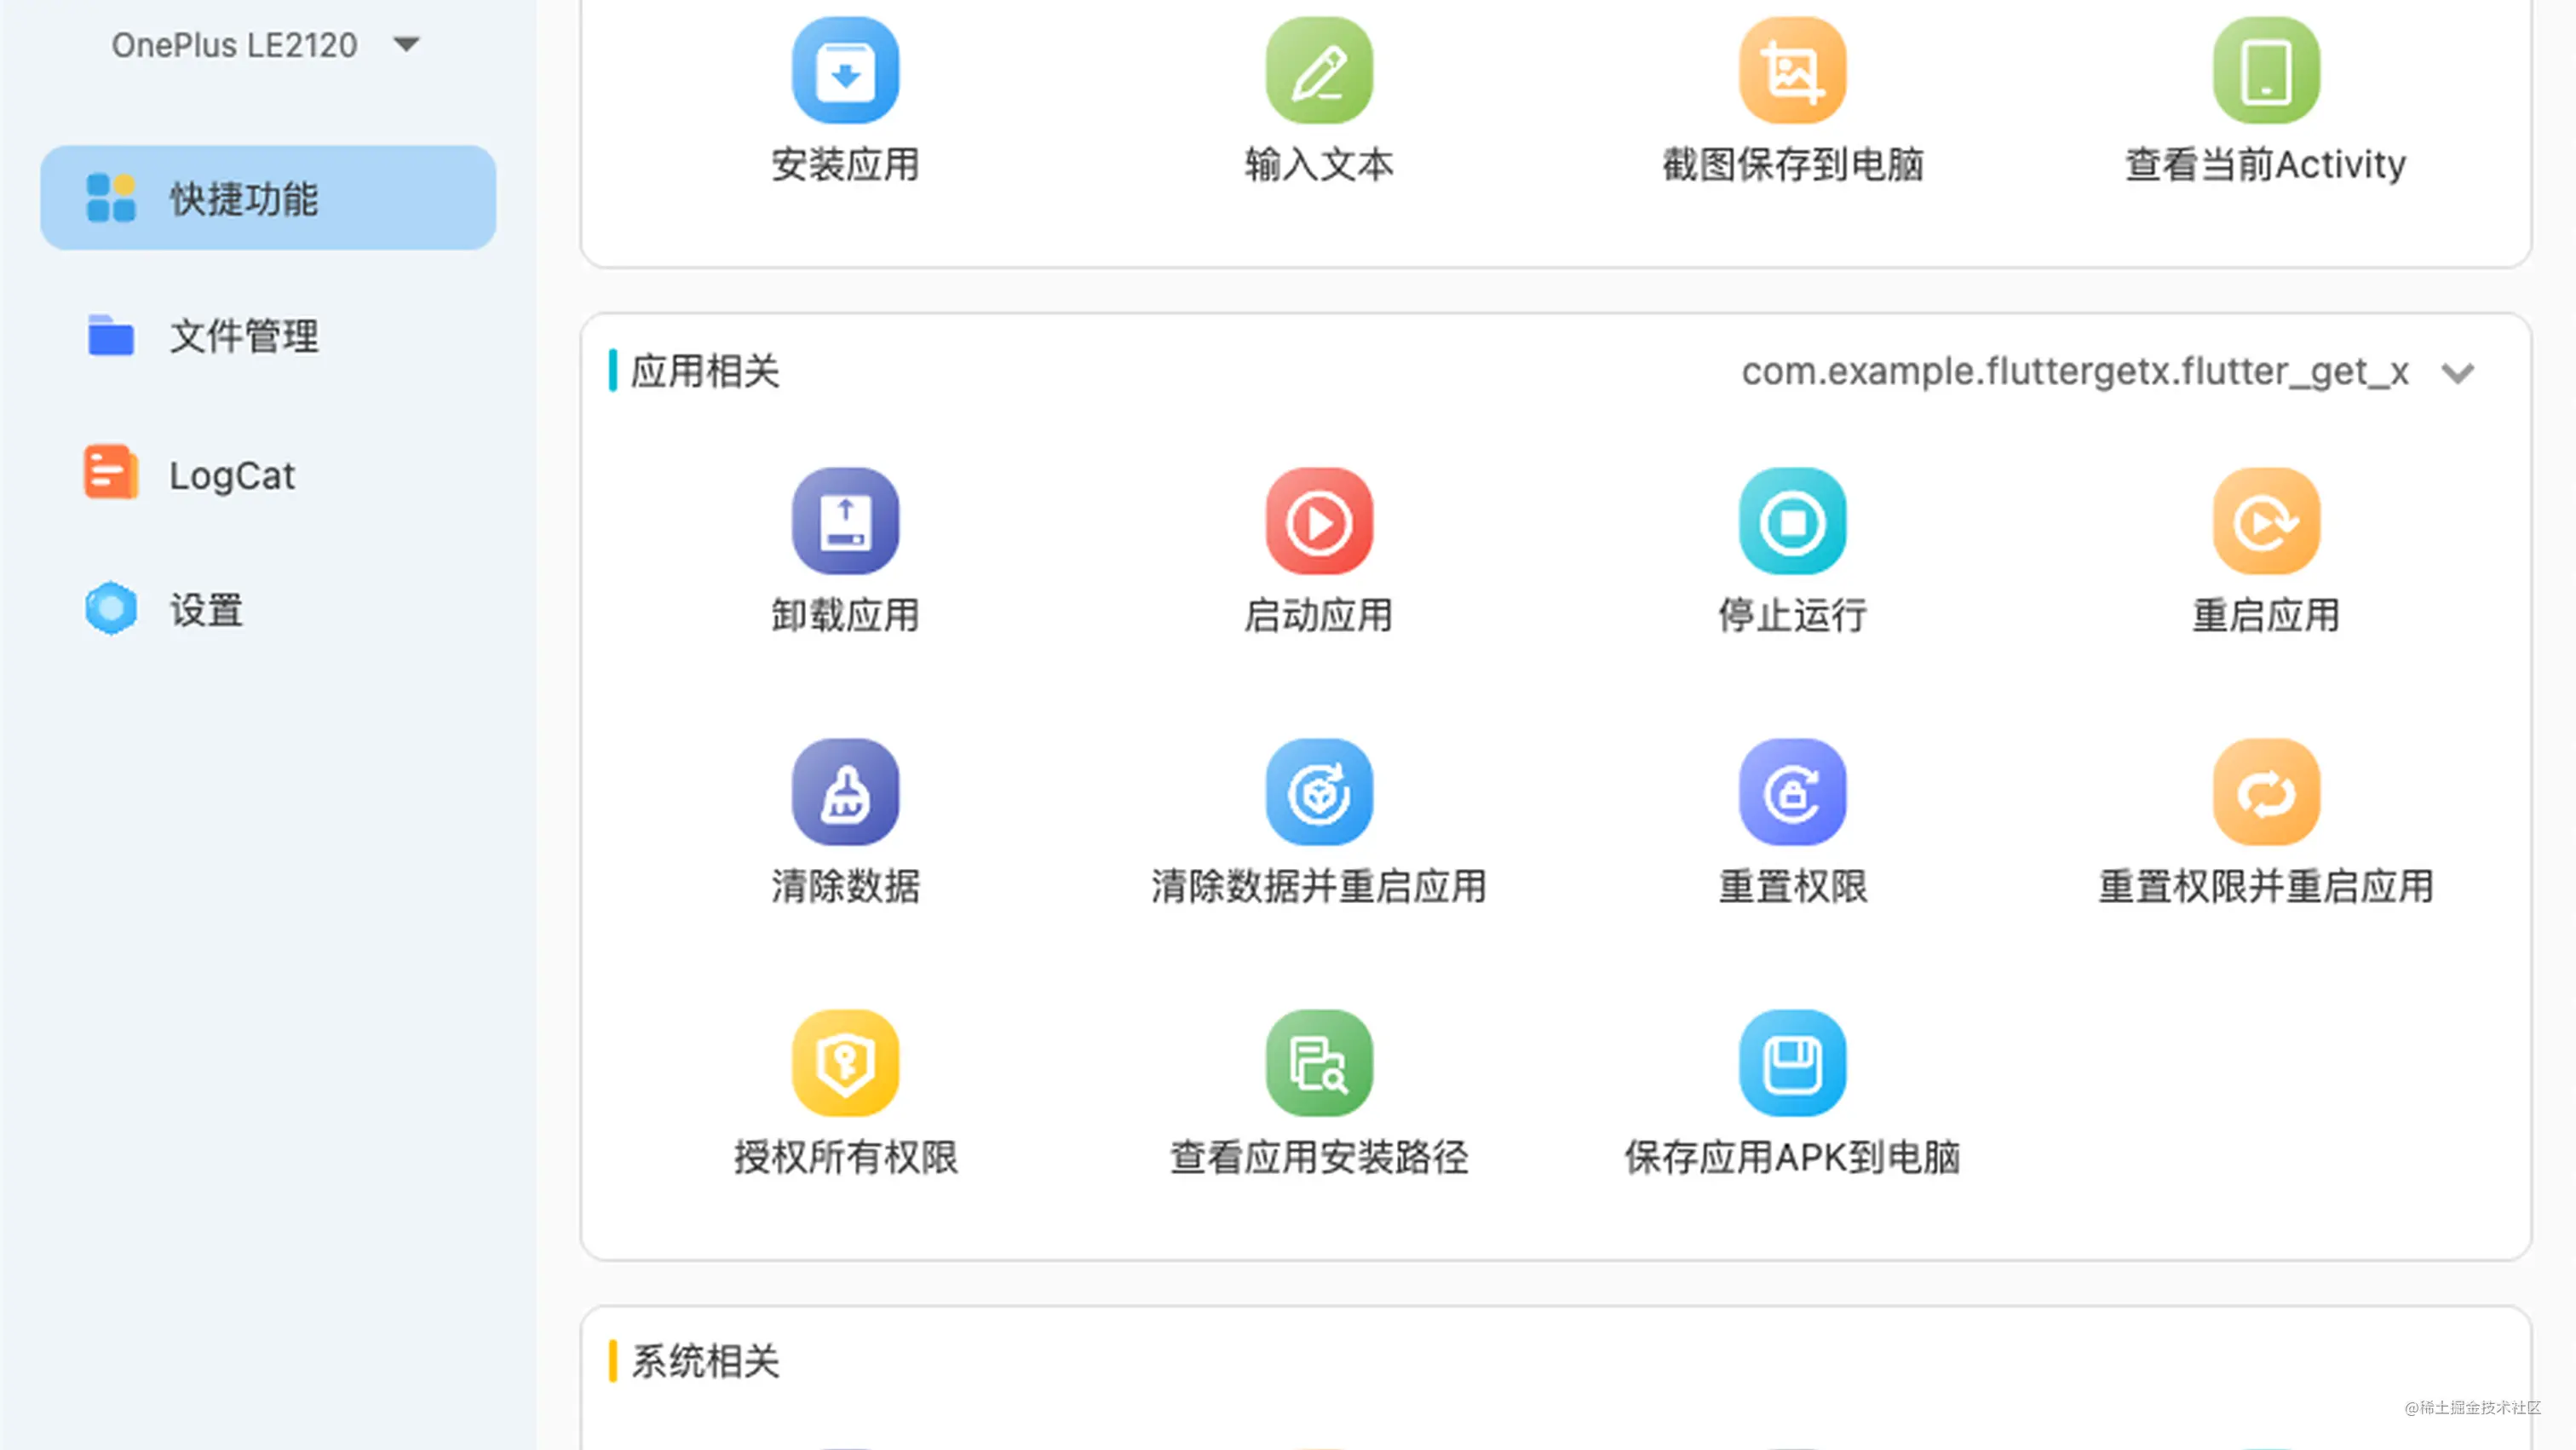
Task: Open the LogCat sidebar item
Action: point(231,474)
